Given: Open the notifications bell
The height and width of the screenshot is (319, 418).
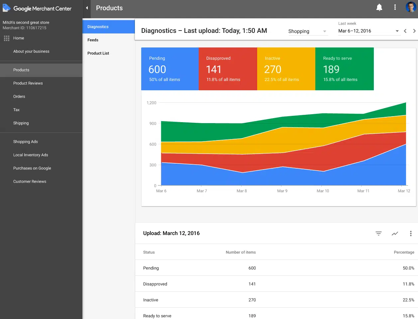Looking at the screenshot, I should pos(379,7).
